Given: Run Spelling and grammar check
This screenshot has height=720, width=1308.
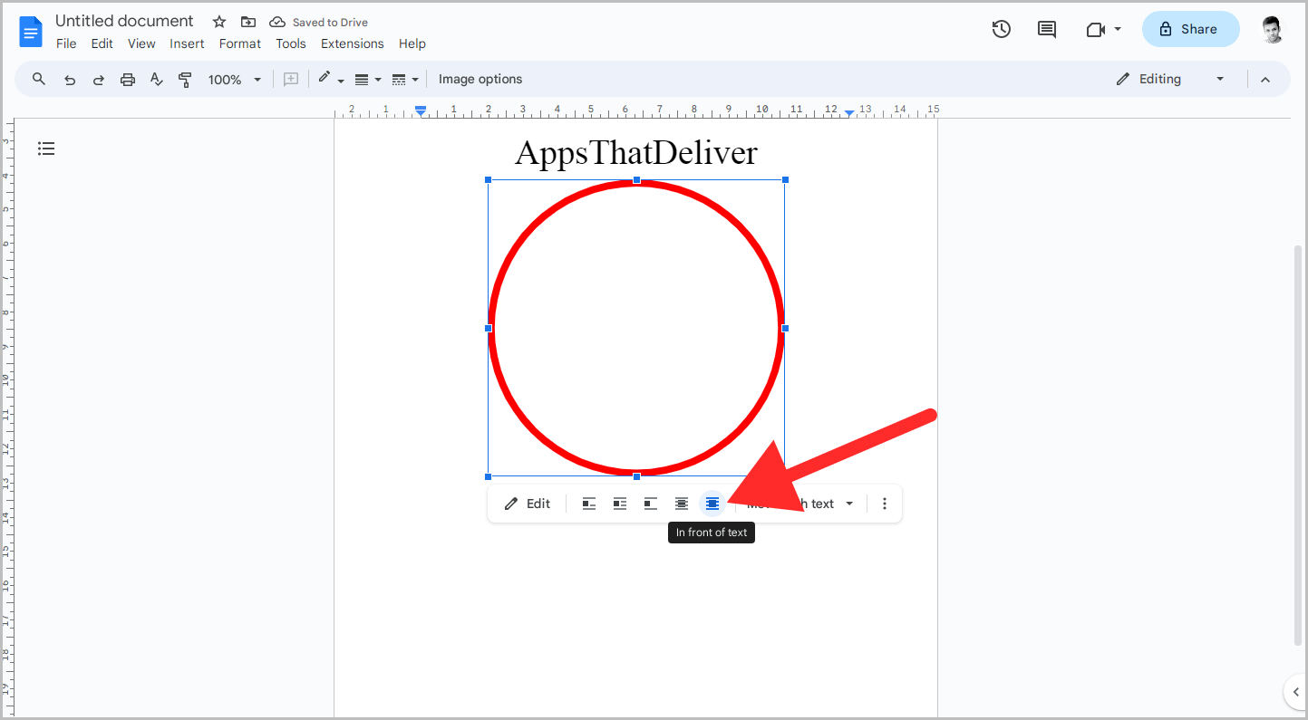Looking at the screenshot, I should [x=156, y=79].
